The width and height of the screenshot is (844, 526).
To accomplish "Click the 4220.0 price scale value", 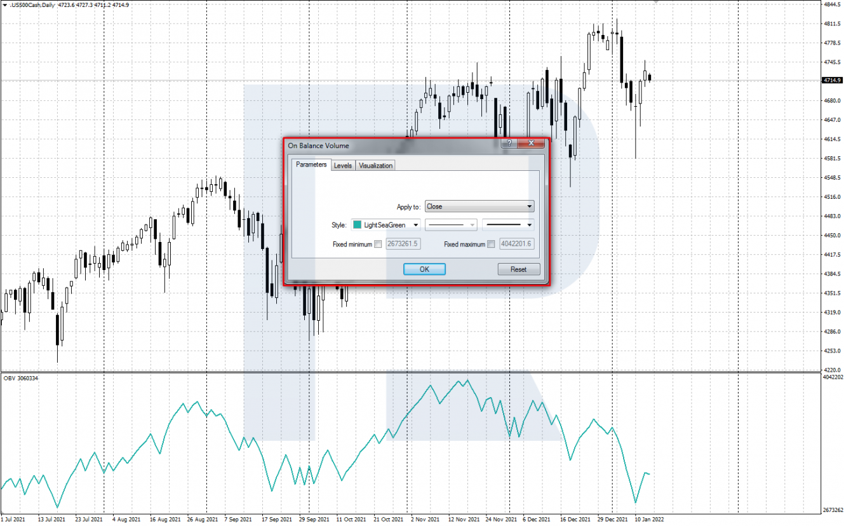I will tap(832, 370).
